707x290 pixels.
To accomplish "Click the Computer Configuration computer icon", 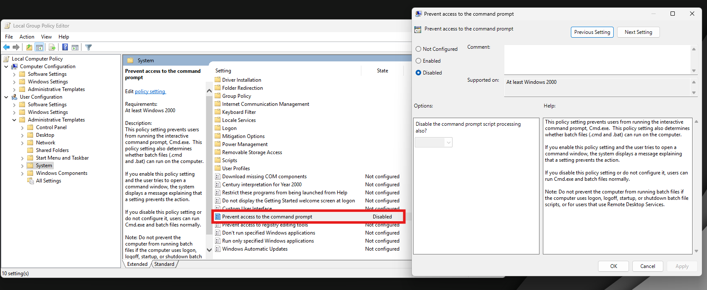I will (x=14, y=66).
